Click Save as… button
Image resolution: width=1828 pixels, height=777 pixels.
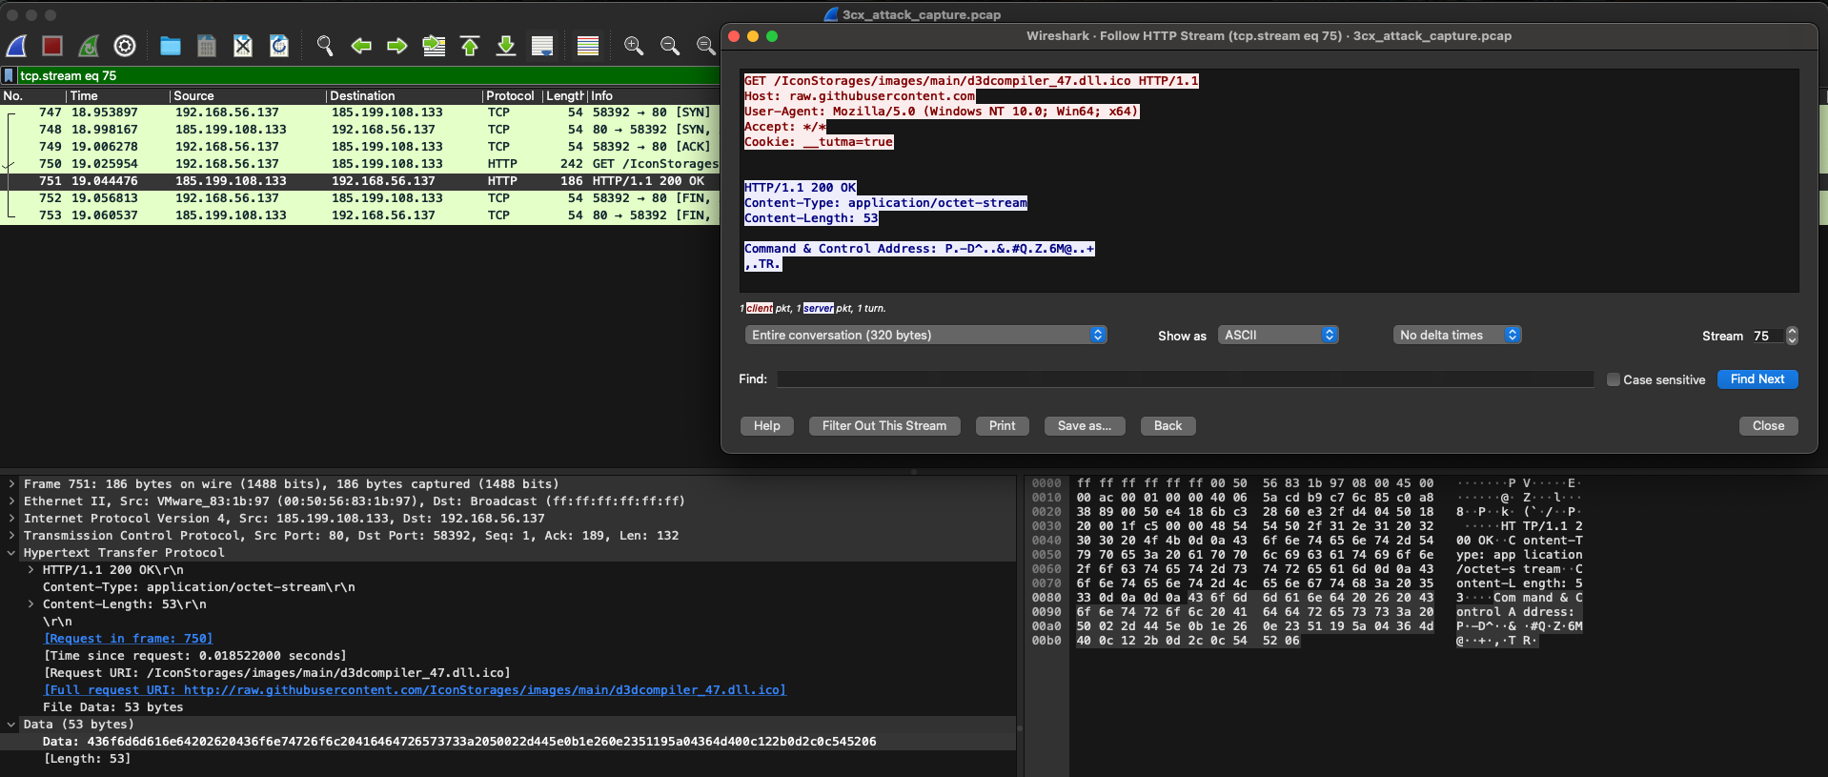click(1085, 426)
